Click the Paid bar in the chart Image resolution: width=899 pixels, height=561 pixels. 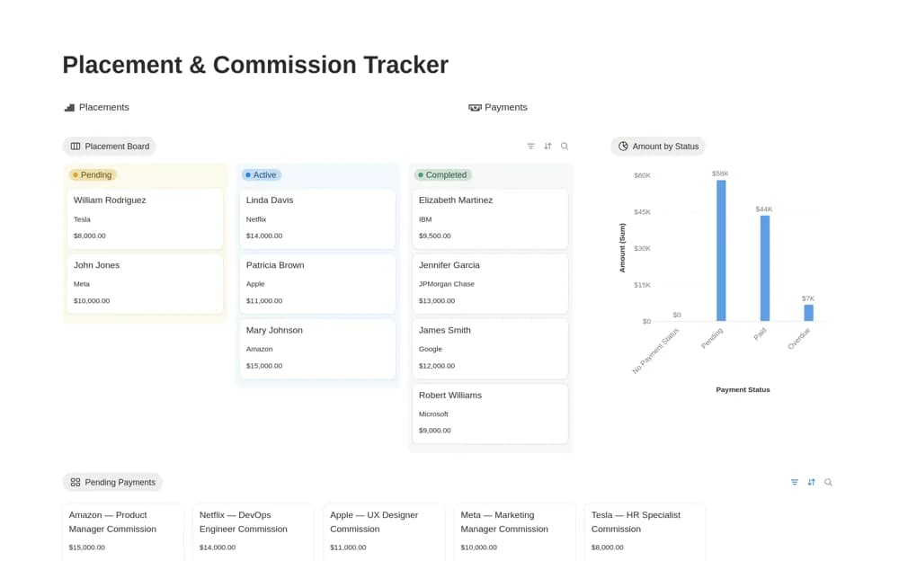point(765,268)
